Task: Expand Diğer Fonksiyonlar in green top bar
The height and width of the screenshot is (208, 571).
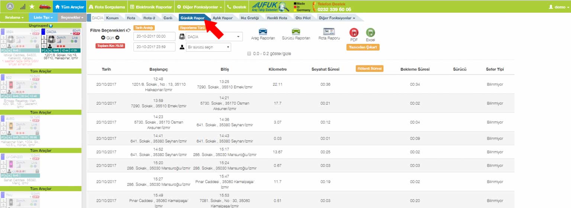Action: tap(200, 7)
